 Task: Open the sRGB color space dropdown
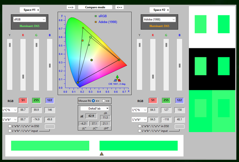30,19
